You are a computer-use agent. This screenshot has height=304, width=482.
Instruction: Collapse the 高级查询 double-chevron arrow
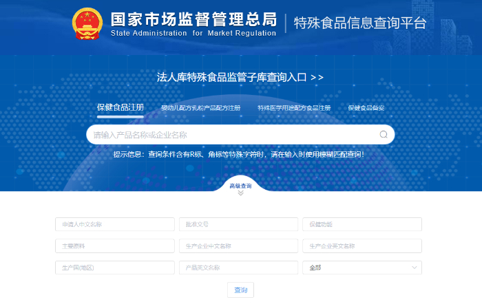point(240,193)
